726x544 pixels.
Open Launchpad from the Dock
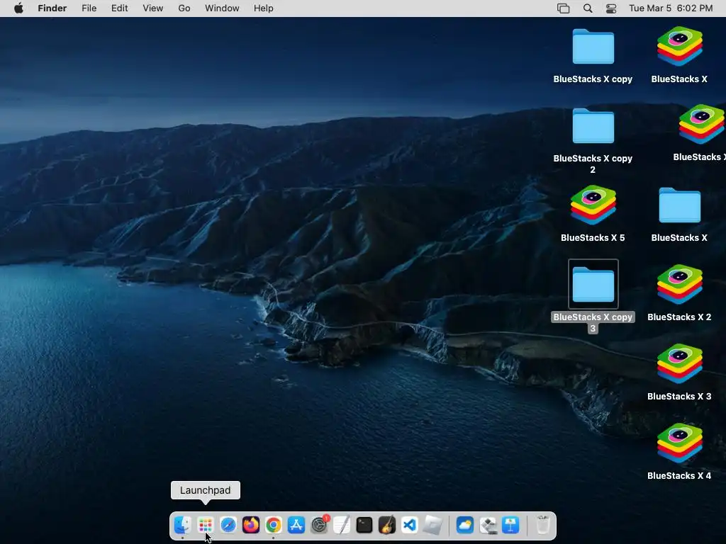pyautogui.click(x=205, y=525)
